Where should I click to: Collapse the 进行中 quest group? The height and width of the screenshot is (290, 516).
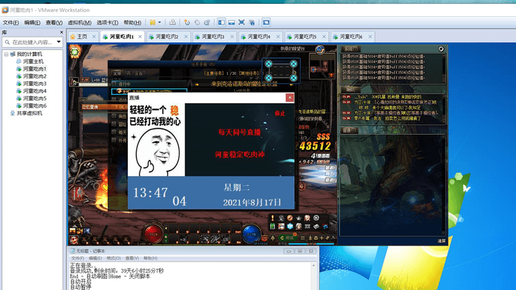point(114,84)
